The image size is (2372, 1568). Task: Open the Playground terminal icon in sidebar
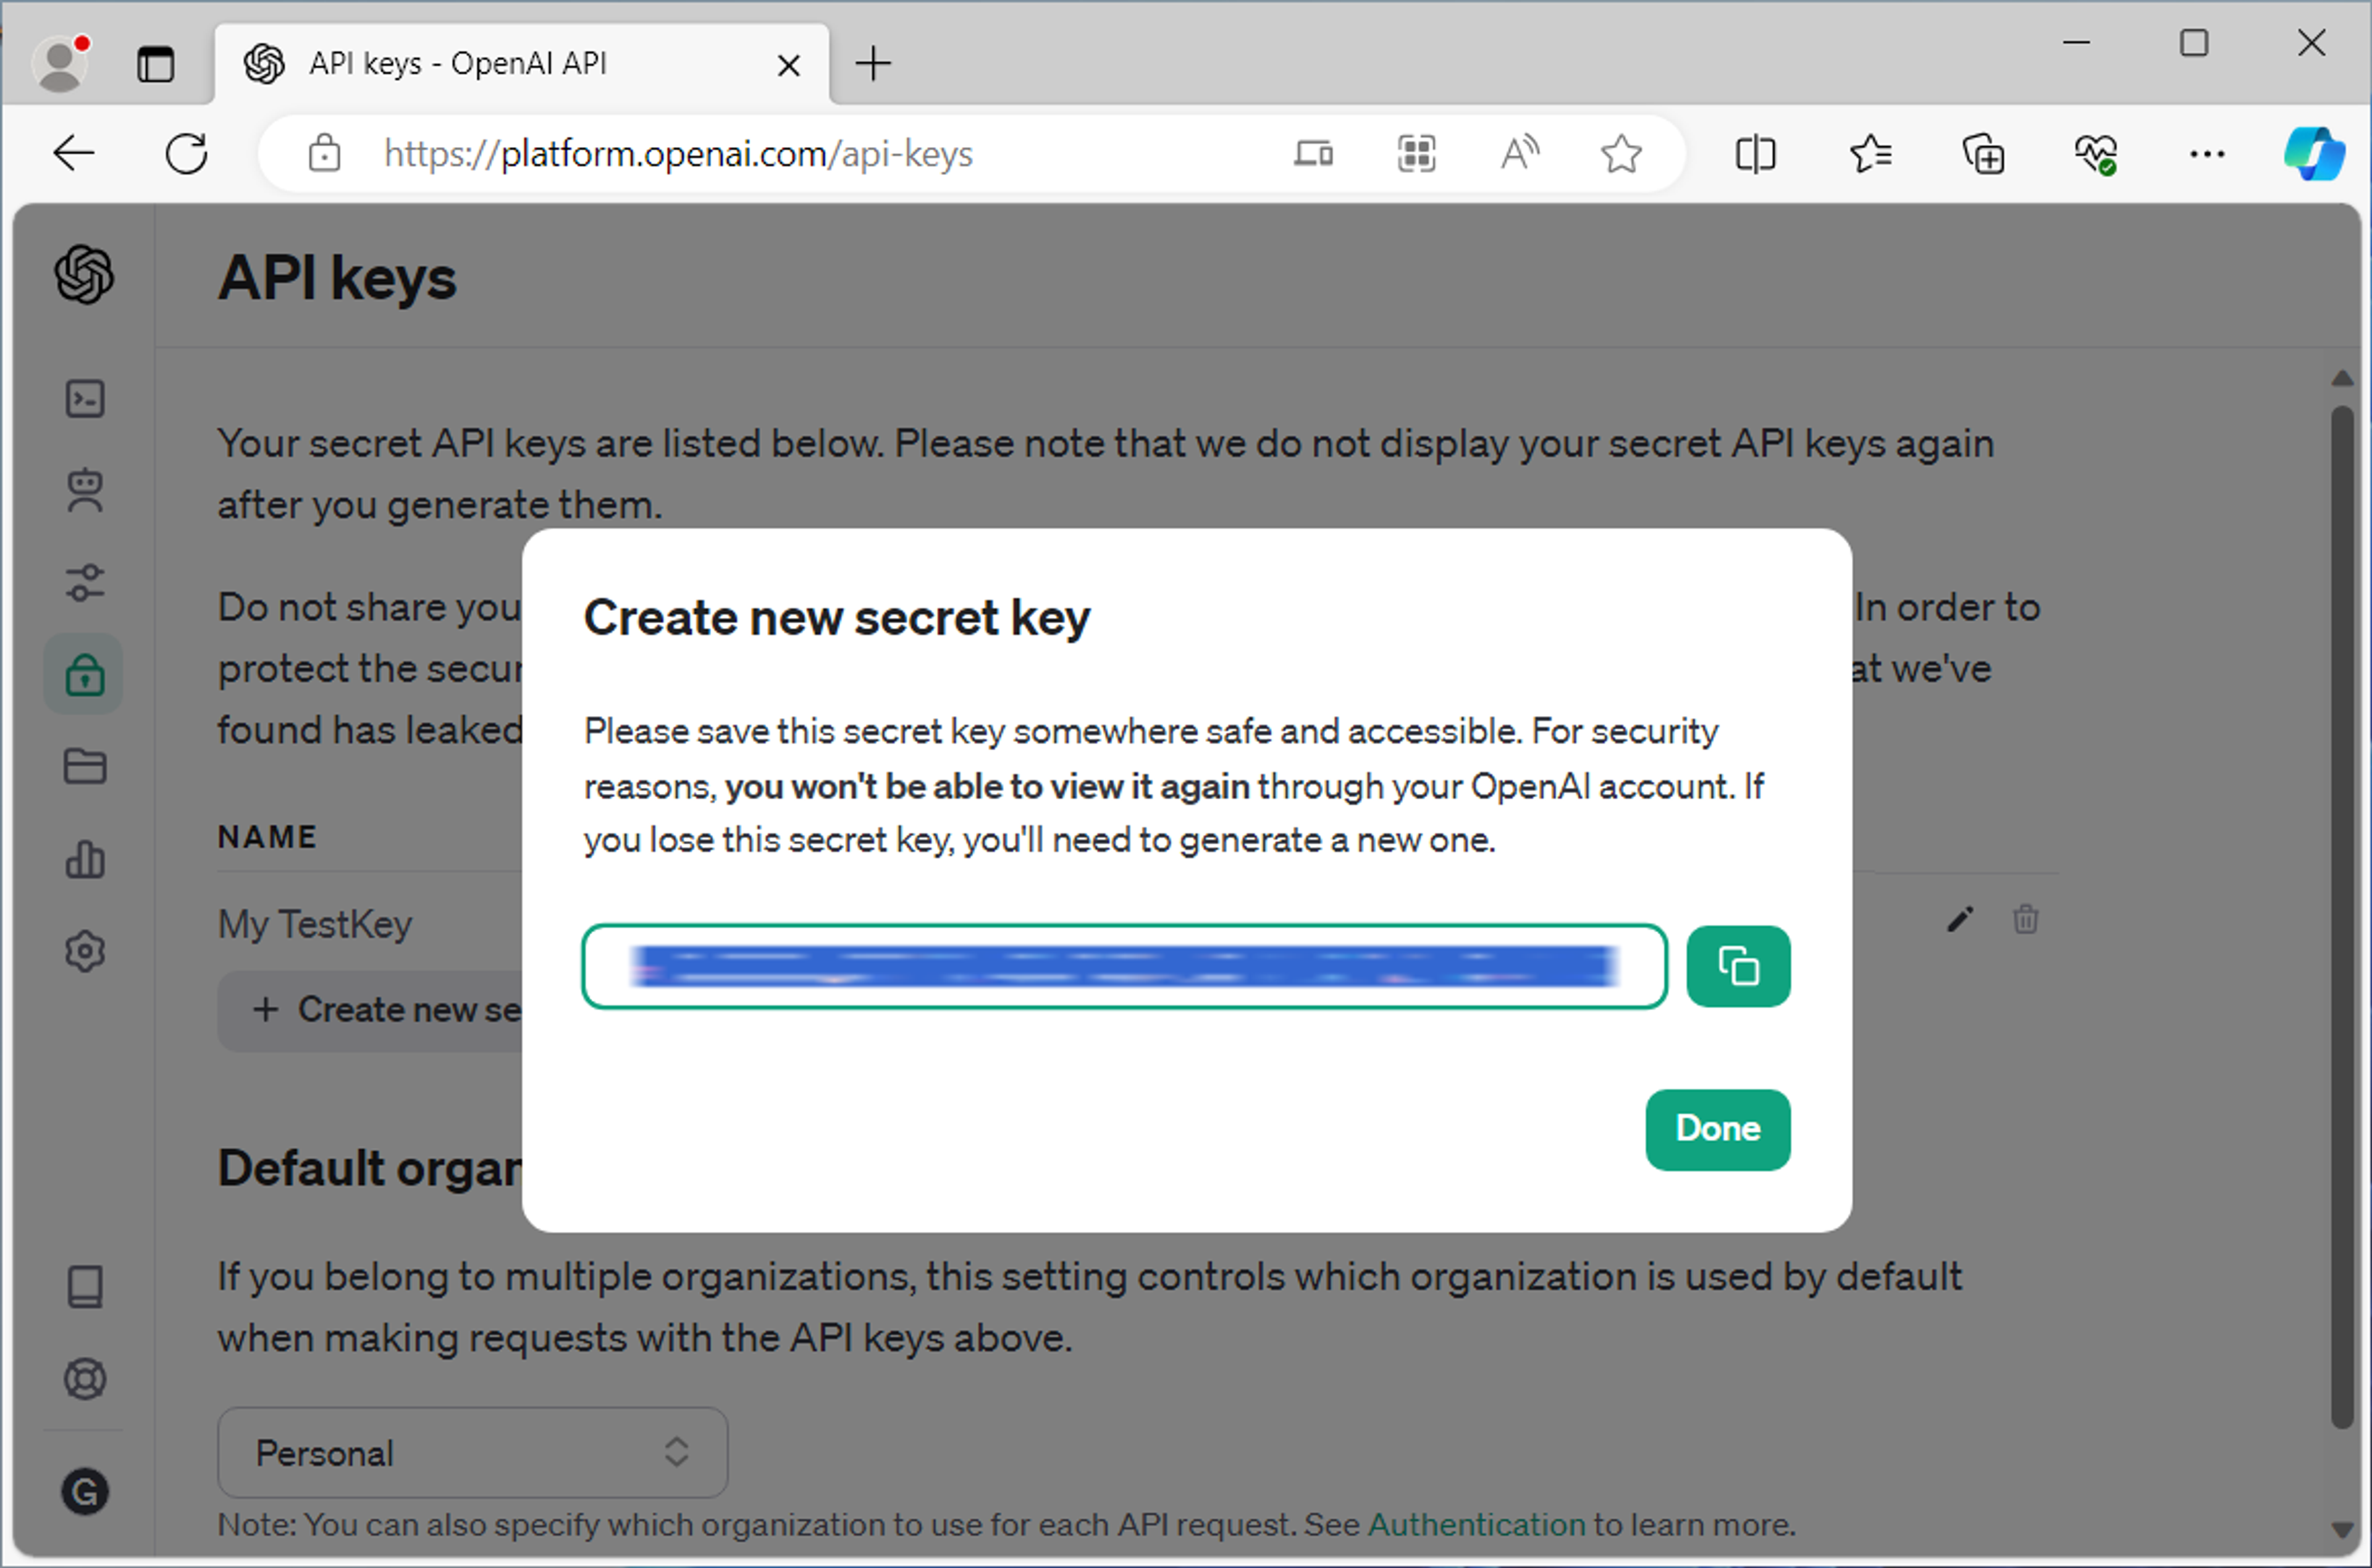pyautogui.click(x=85, y=399)
